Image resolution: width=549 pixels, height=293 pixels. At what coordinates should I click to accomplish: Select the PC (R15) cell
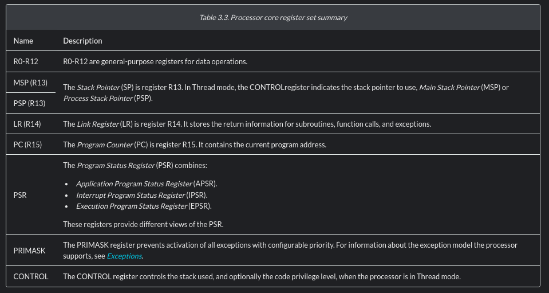[27, 144]
